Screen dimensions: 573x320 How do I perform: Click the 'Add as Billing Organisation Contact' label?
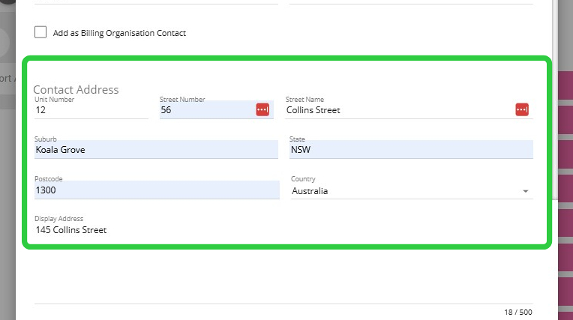click(x=119, y=33)
